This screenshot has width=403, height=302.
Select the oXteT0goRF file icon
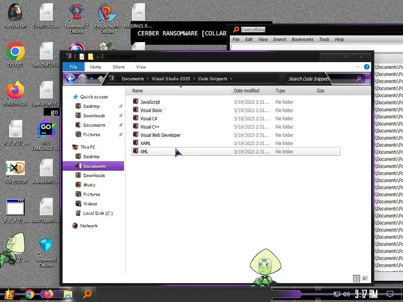pyautogui.click(x=46, y=210)
